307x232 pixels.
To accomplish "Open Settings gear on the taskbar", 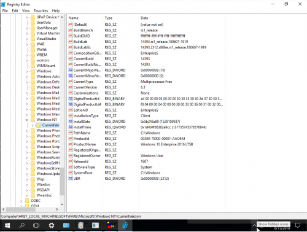I will [52, 225].
